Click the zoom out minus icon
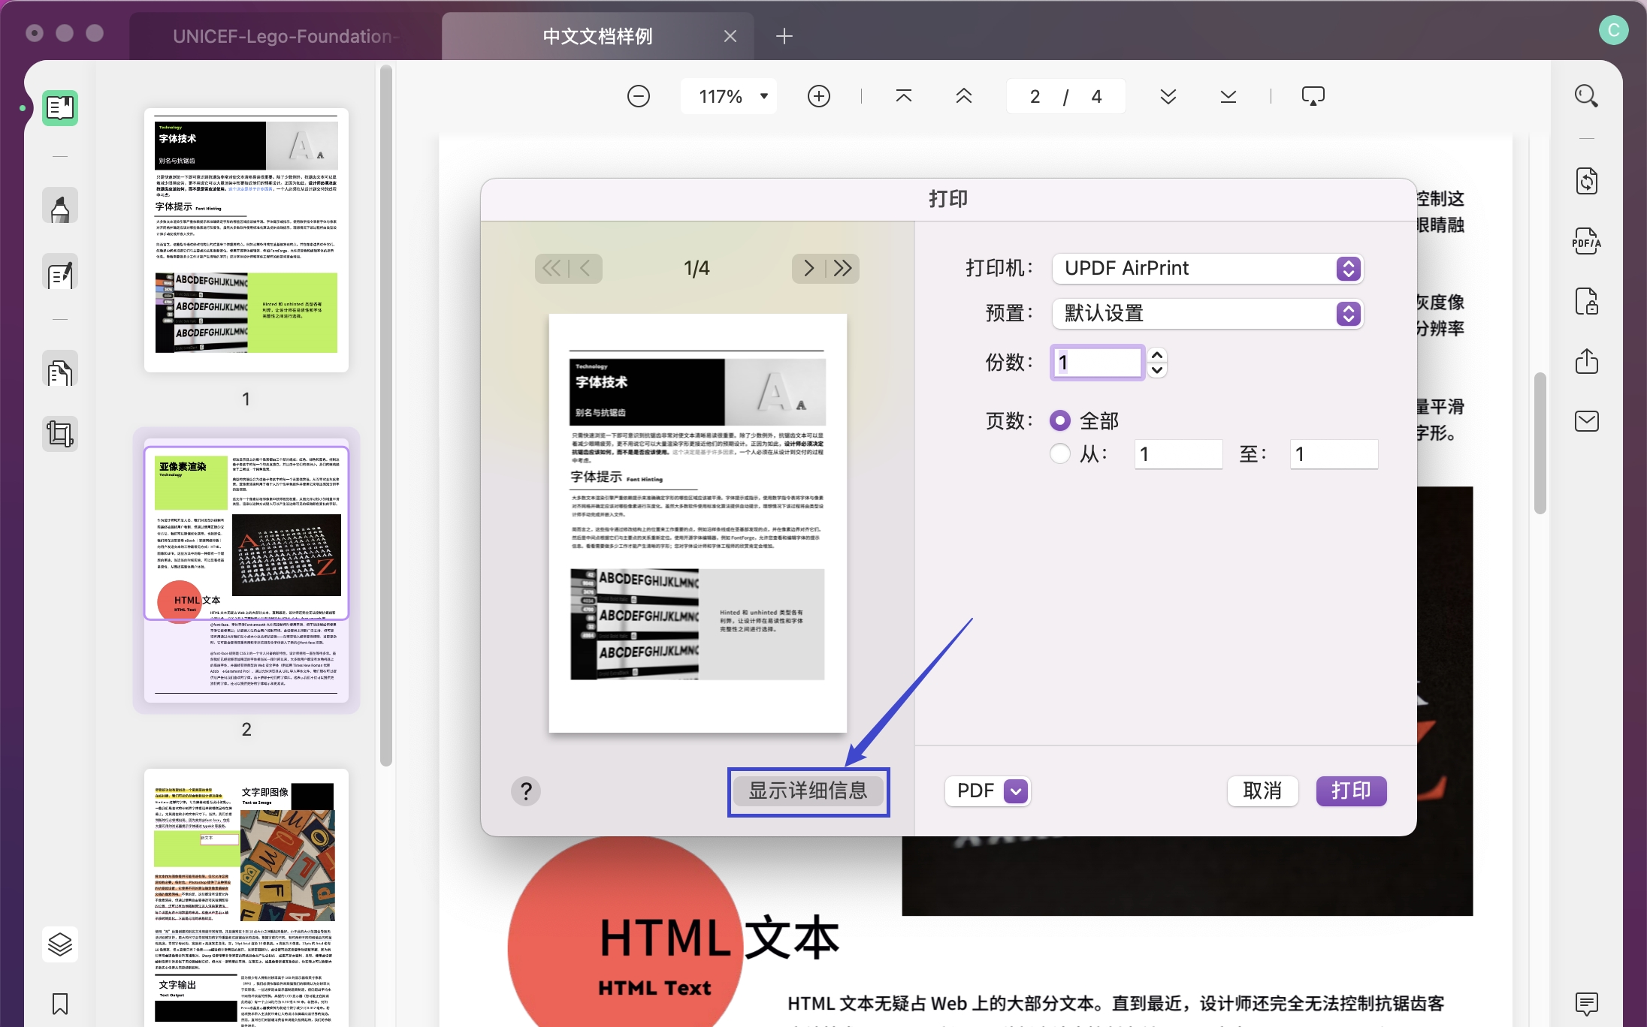The width and height of the screenshot is (1647, 1027). click(x=639, y=96)
